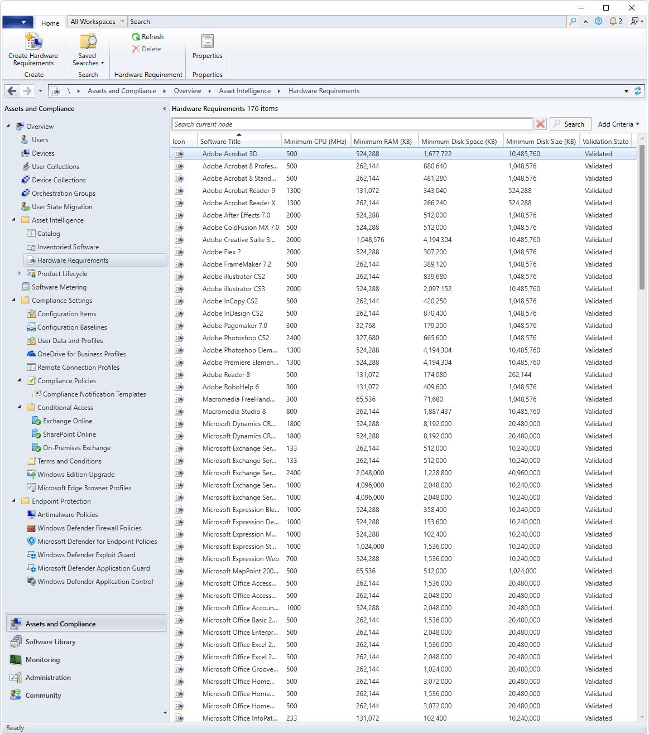Collapse the Compliance Settings tree node
Screen dimensions: 649x734
14,300
